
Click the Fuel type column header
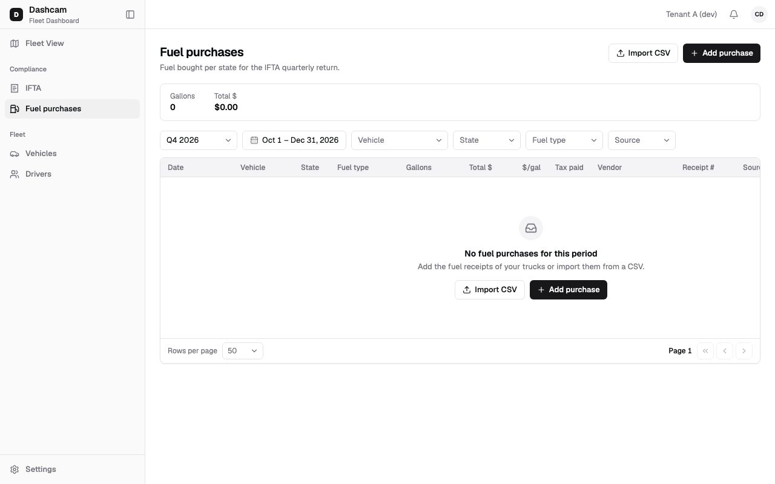[353, 168]
